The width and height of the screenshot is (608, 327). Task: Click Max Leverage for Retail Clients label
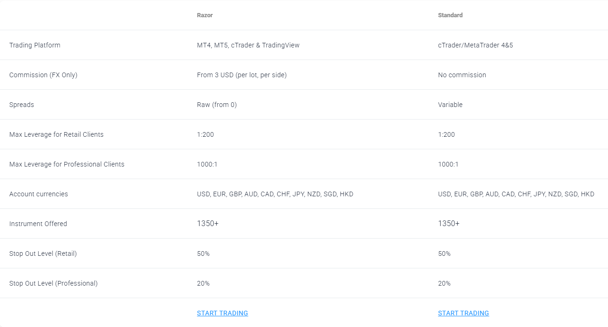point(56,134)
